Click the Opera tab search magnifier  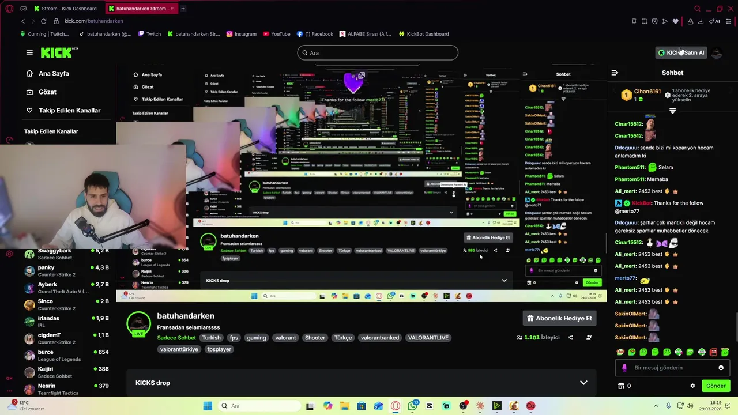697,9
